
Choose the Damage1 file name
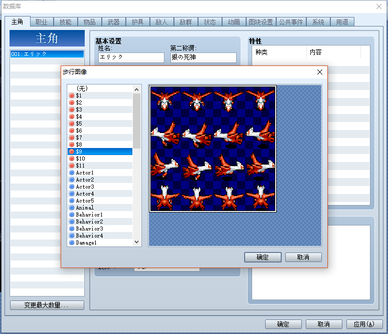86,242
